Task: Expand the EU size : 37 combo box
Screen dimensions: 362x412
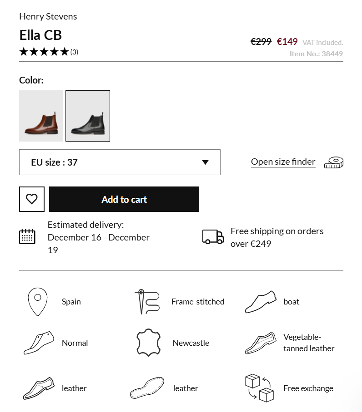Action: tap(119, 162)
